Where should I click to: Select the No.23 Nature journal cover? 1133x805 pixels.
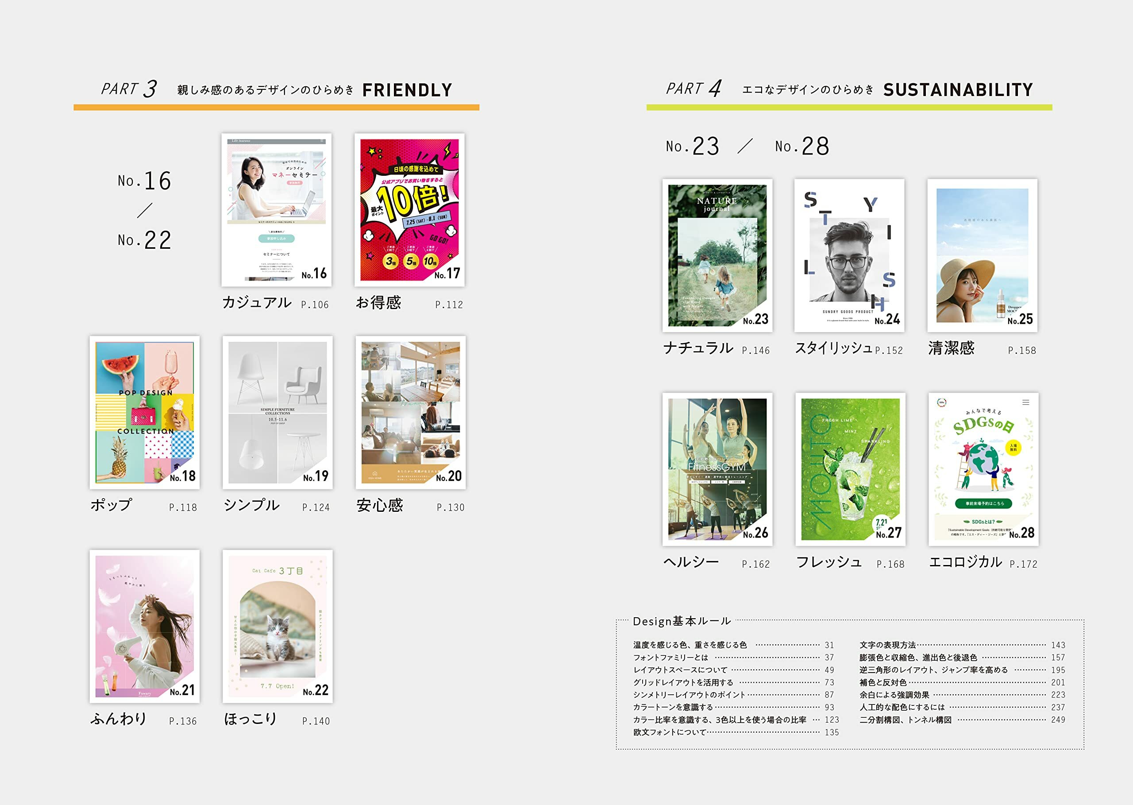(x=717, y=255)
